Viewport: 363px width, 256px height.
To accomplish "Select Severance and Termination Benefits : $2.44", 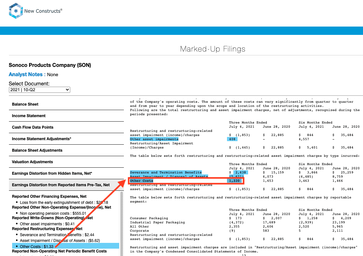I will [57, 235].
